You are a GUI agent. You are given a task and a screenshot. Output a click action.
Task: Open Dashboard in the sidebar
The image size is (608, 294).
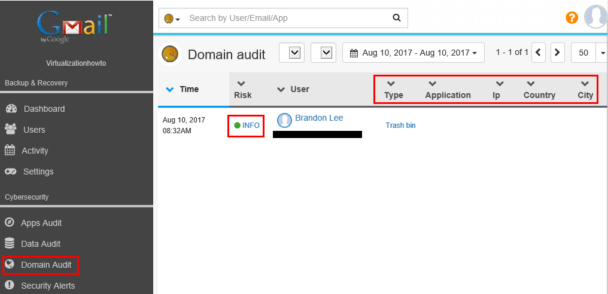coord(44,109)
